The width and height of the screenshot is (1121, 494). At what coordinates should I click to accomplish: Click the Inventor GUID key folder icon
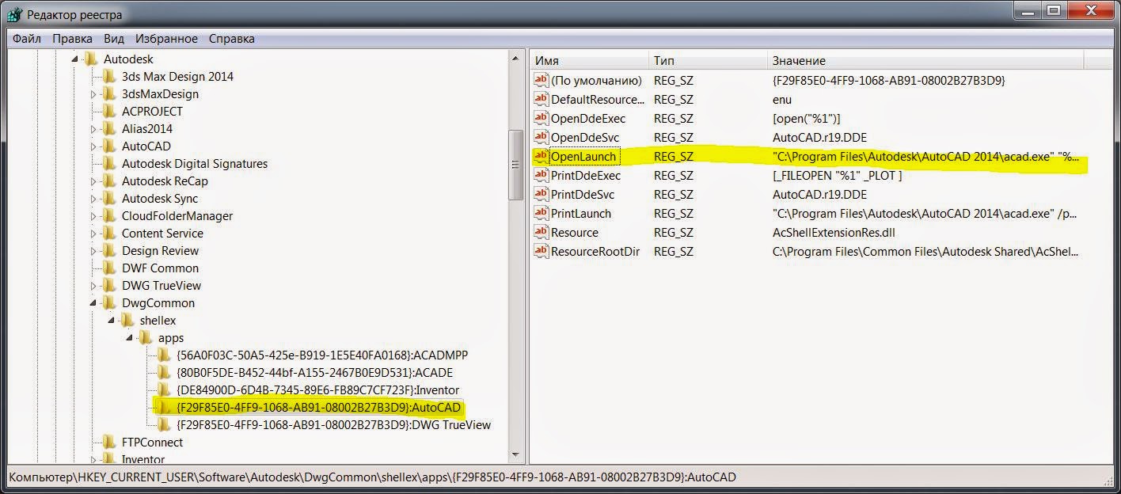coord(164,390)
